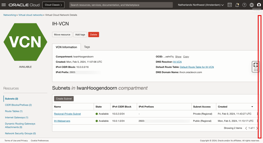Open the announcements bell icon

pos(237,5)
